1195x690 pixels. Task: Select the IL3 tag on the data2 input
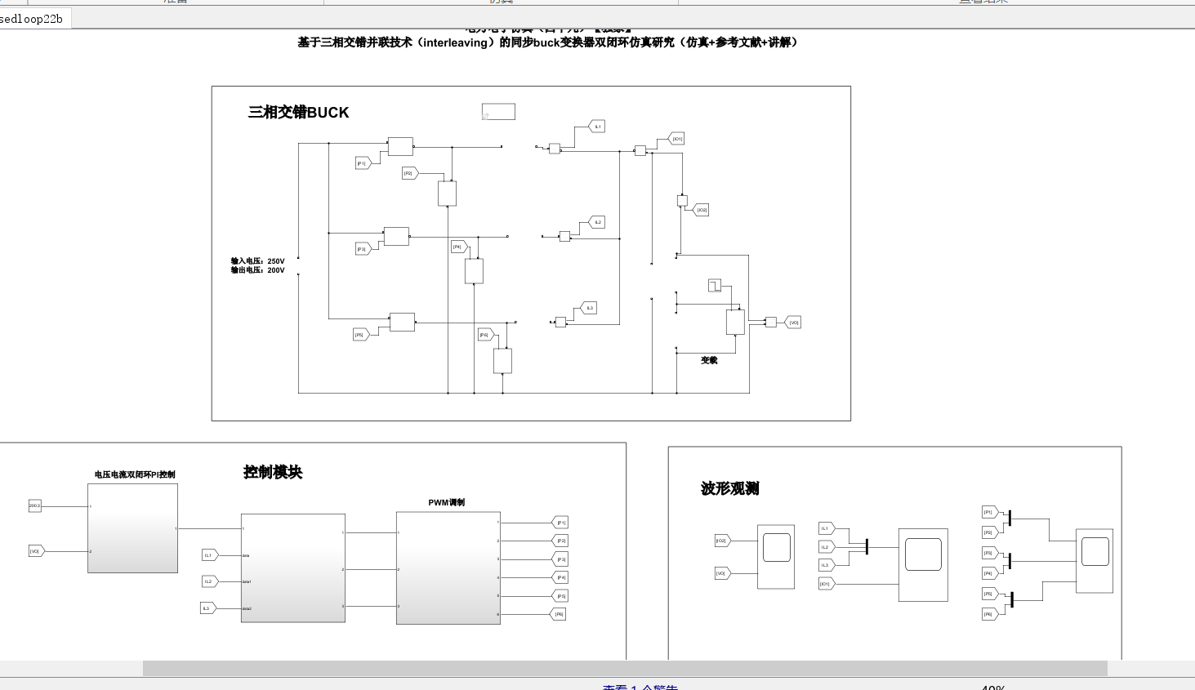(x=208, y=608)
